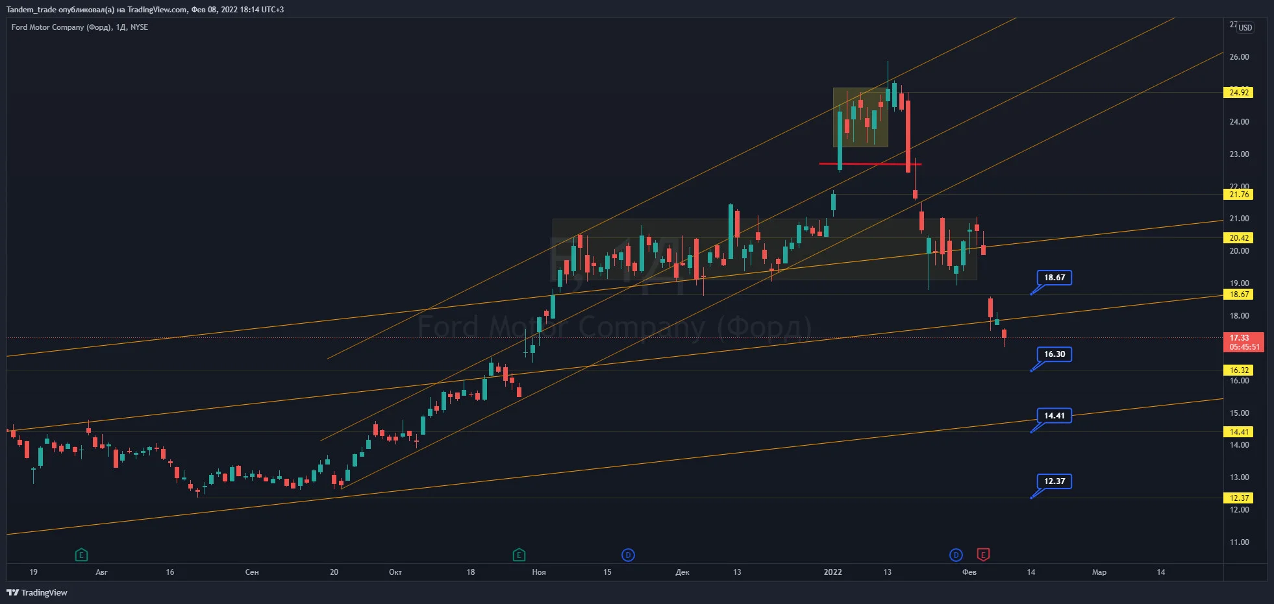1274x604 pixels.
Task: Click the 15.00 price axis value
Action: (x=1239, y=413)
